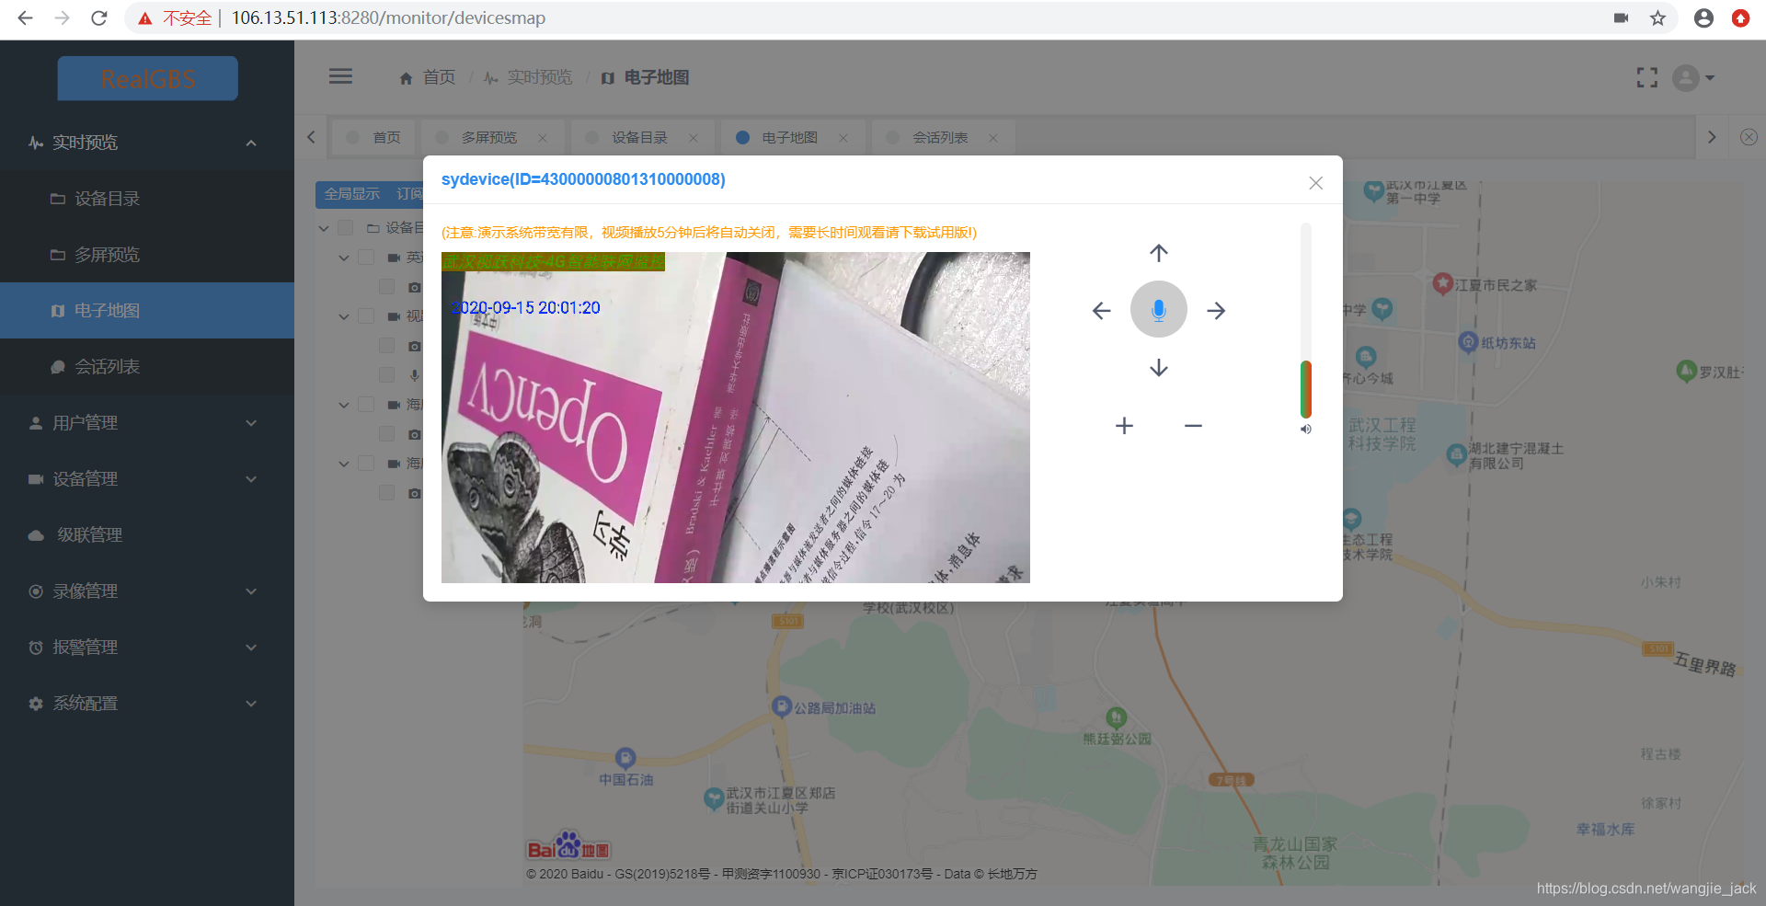Image resolution: width=1766 pixels, height=906 pixels.
Task: Close all tabs with the circled X
Action: click(1749, 137)
